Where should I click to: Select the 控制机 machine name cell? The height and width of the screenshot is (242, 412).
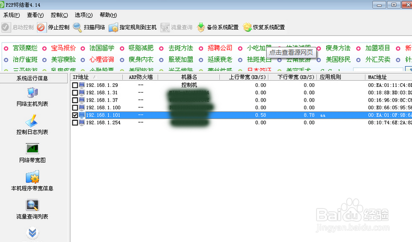click(x=189, y=85)
